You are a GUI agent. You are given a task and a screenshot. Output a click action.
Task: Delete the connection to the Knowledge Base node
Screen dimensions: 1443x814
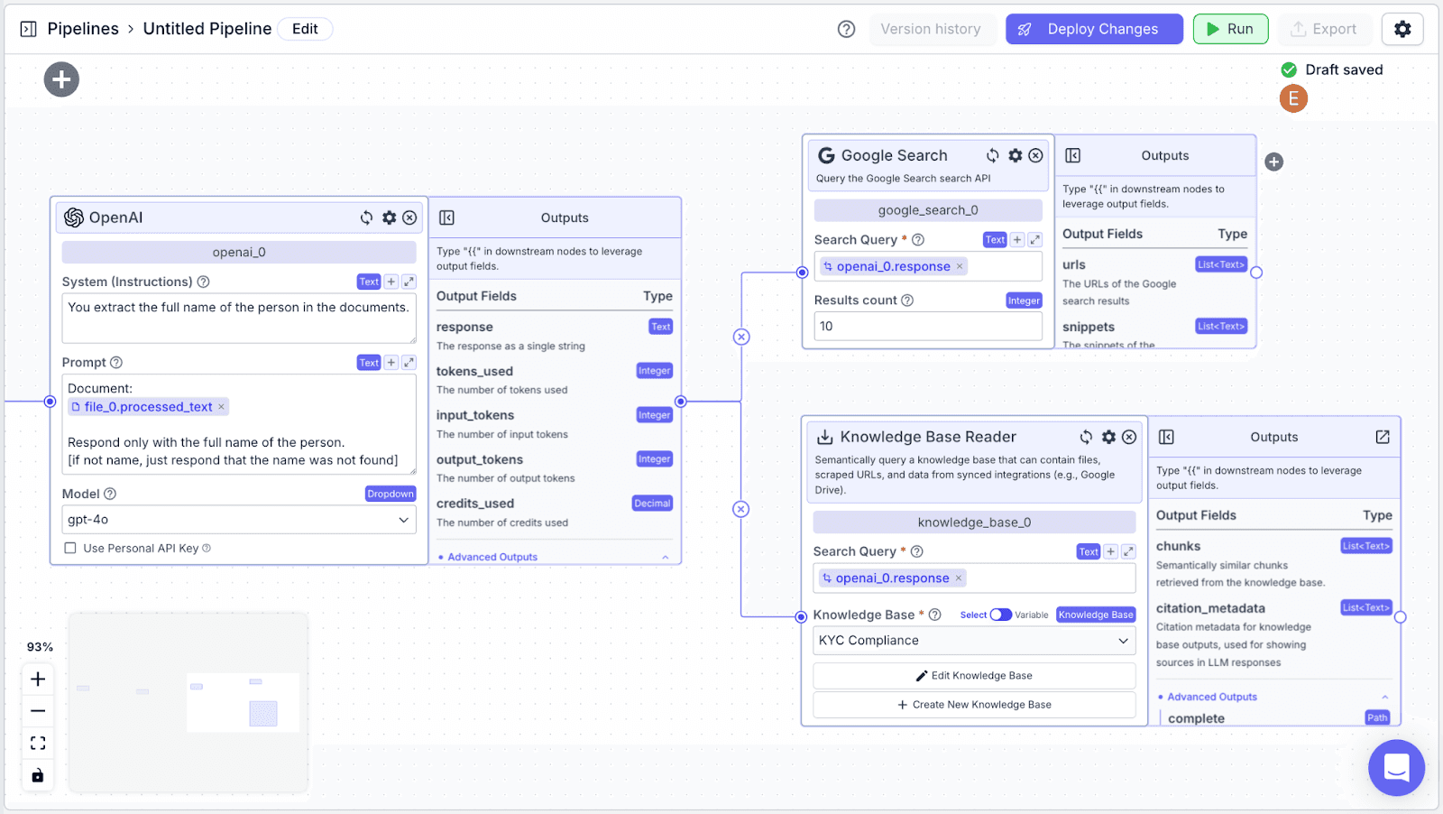[741, 509]
